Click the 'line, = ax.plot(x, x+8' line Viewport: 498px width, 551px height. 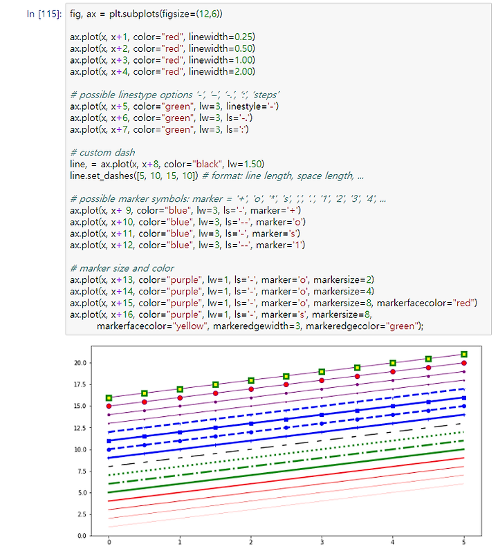click(167, 164)
